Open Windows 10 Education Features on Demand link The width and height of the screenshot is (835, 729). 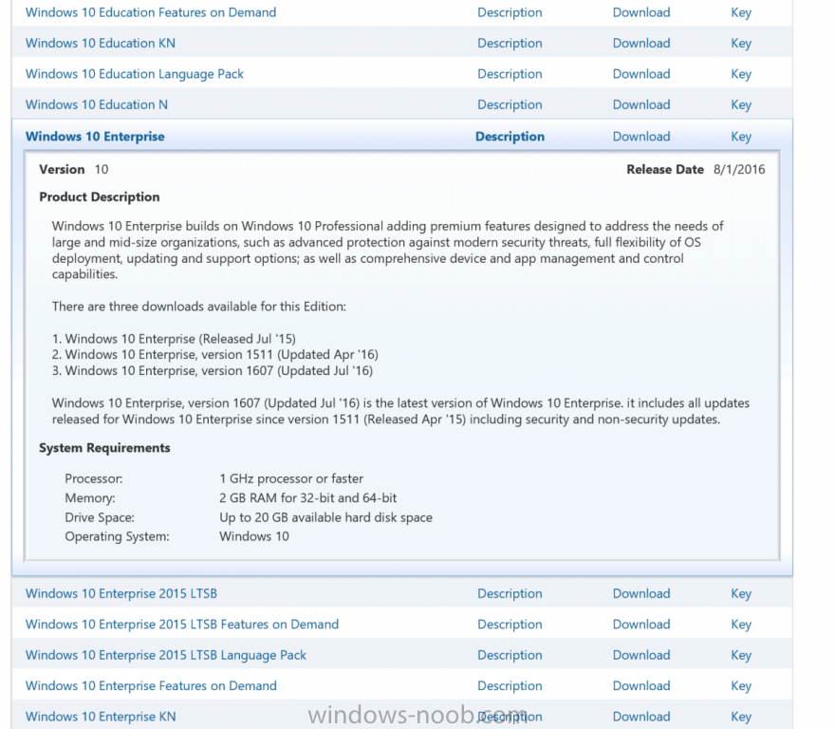point(151,12)
